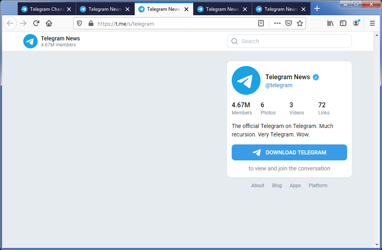Open the @telegram username link

pyautogui.click(x=279, y=85)
